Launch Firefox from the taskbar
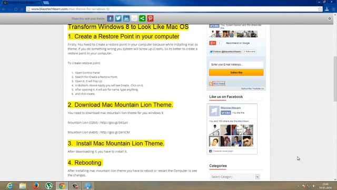Image resolution: width=337 pixels, height=190 pixels. pyautogui.click(x=36, y=186)
